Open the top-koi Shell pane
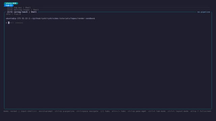Screen dimensions: 216x121 (x=19, y=8)
